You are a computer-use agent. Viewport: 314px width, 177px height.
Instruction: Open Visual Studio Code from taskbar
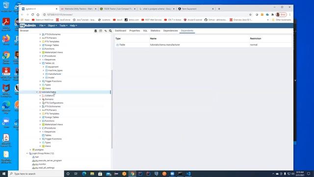pos(188,174)
